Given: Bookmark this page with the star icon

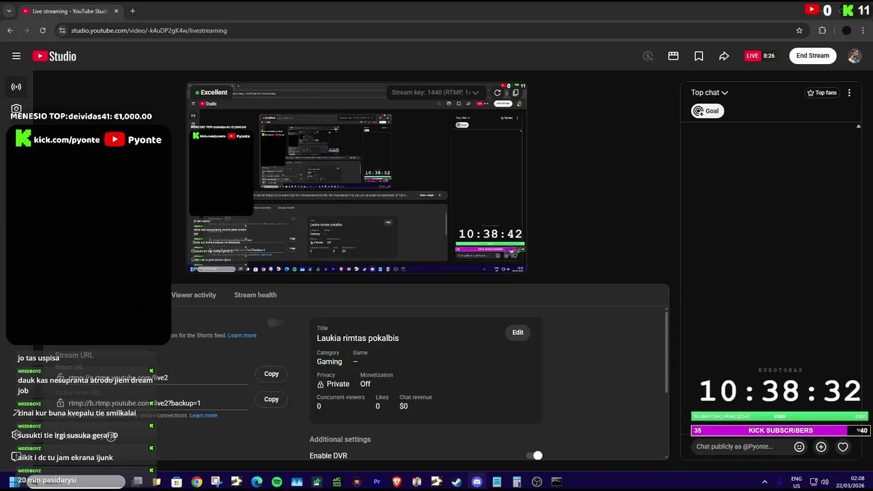Looking at the screenshot, I should [799, 30].
